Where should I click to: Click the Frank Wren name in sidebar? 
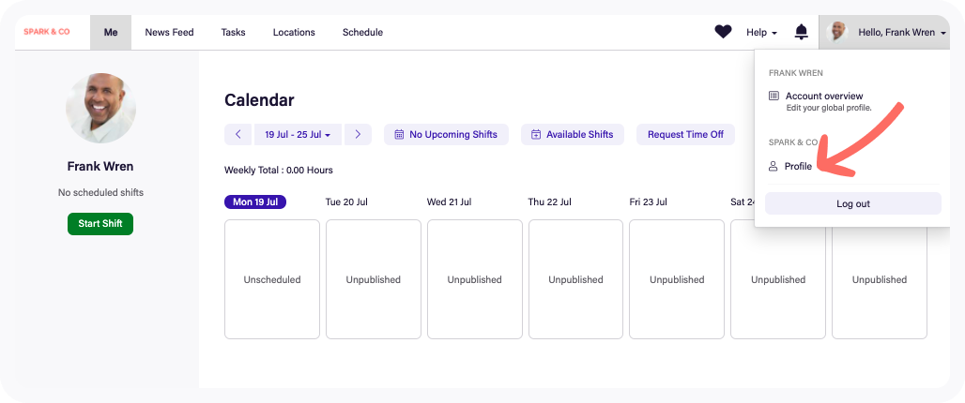coord(100,167)
